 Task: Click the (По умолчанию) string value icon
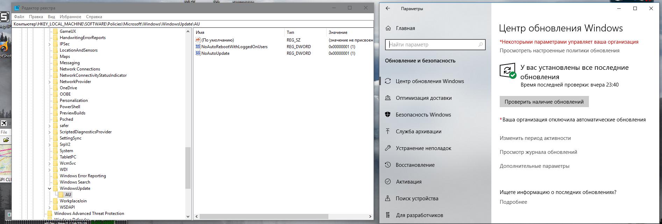(x=198, y=40)
